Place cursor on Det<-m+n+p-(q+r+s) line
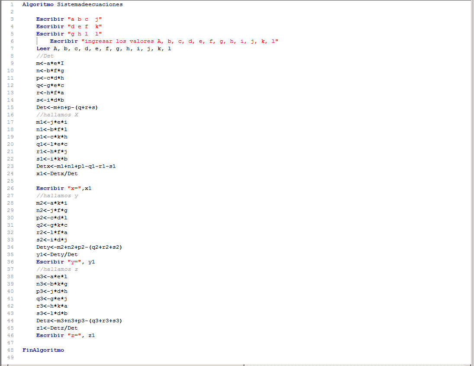This screenshot has height=366, width=474. coord(67,107)
